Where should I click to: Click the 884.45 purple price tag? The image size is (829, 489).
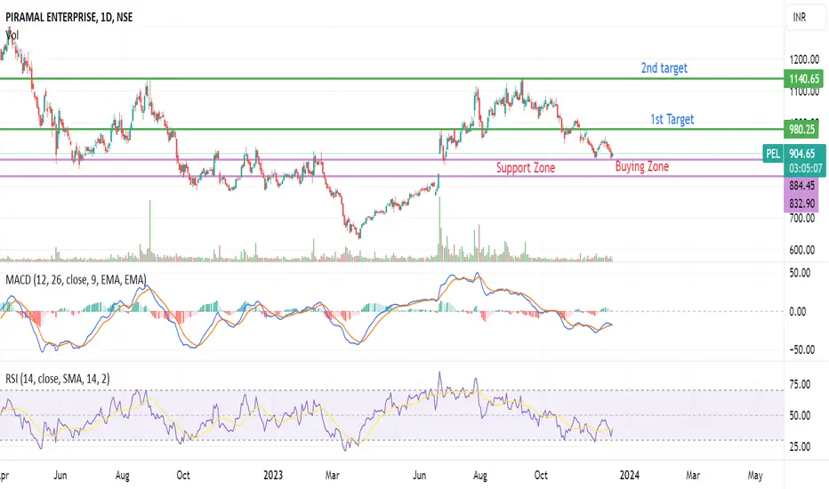pyautogui.click(x=801, y=186)
